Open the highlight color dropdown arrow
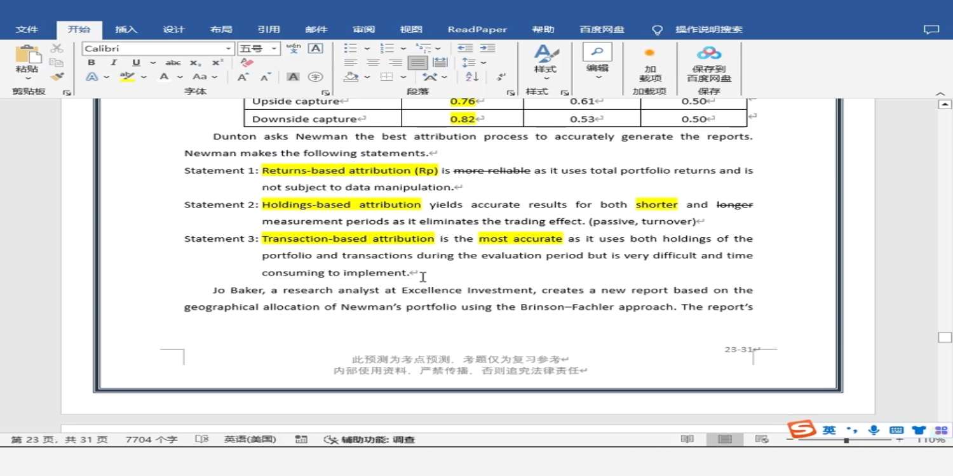 (x=144, y=77)
